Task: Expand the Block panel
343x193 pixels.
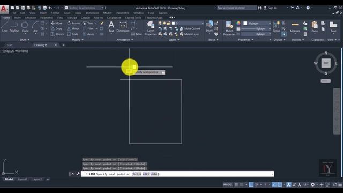Action: point(213,40)
